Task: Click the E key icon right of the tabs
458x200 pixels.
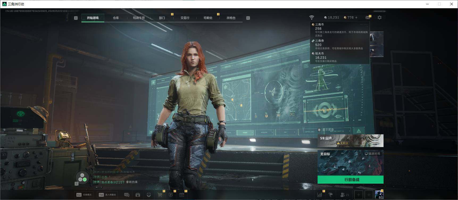Action: pyautogui.click(x=248, y=18)
